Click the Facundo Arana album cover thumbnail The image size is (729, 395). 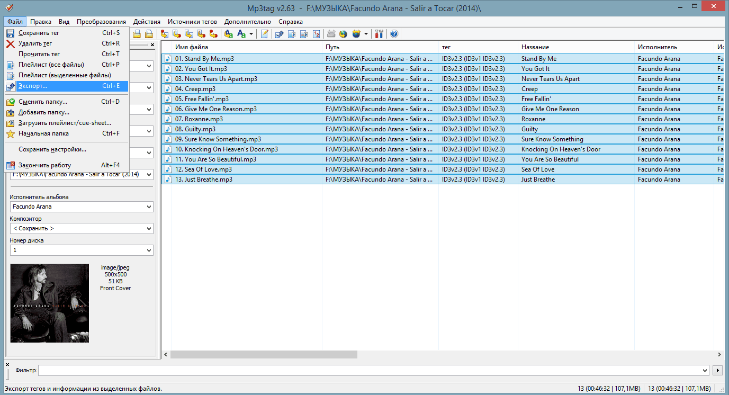tap(50, 303)
